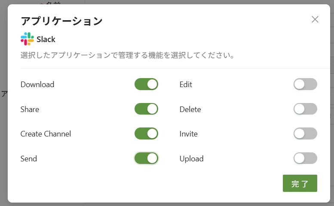Click the Invite label text
Screen dimensions: 334x206
click(x=188, y=134)
